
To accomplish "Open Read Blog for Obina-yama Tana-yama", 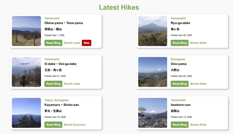I will 53,43.
